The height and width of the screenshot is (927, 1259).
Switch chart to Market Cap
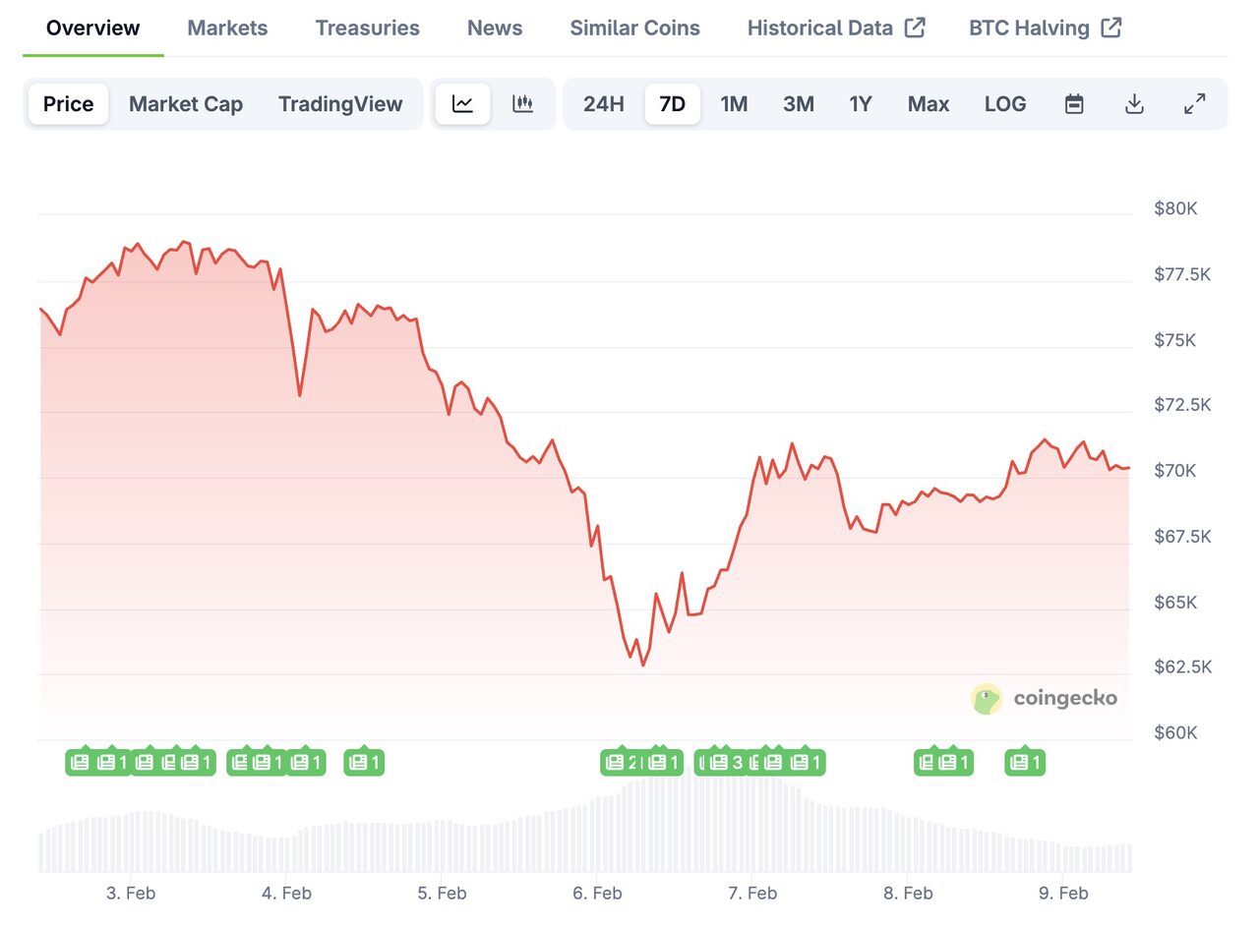(186, 104)
